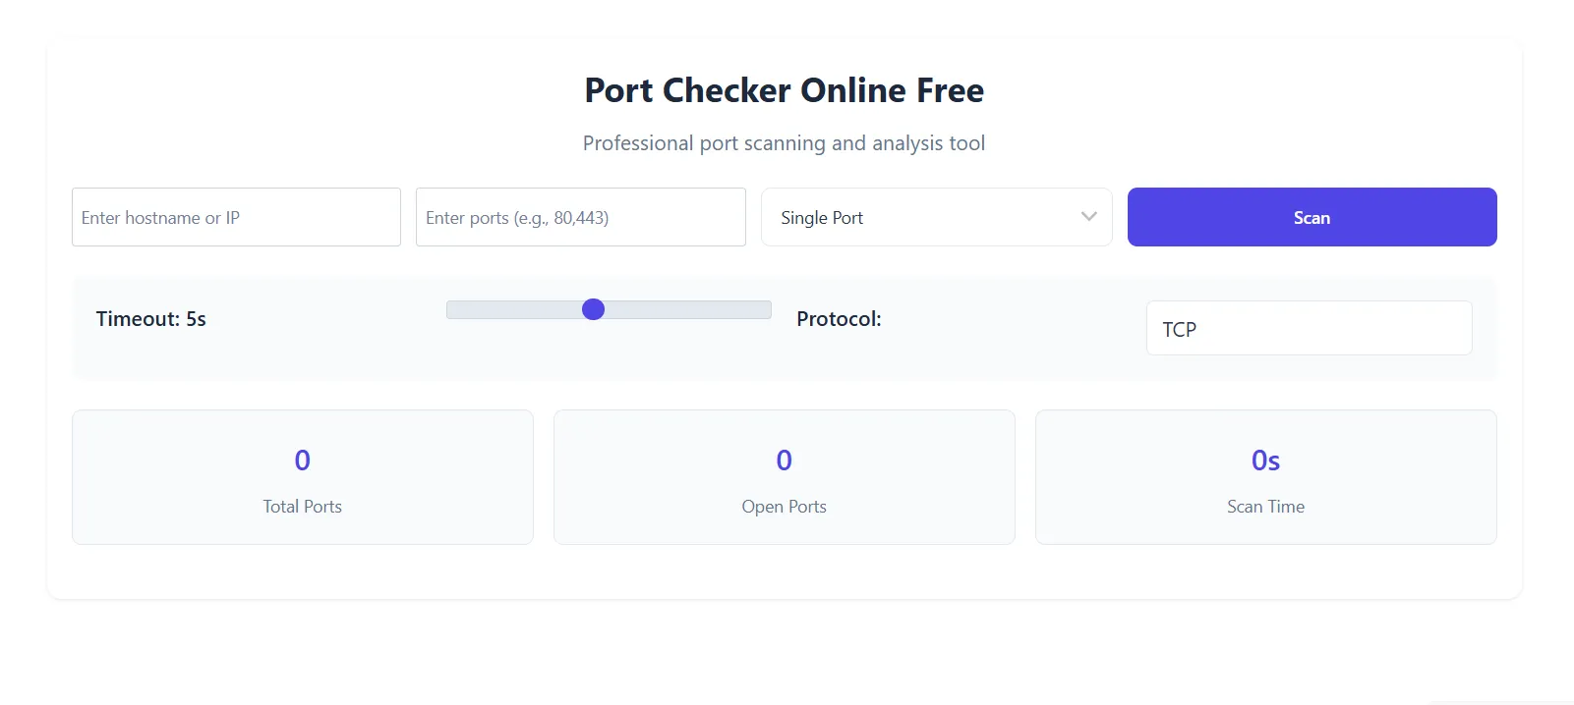
Task: Click the Scan button
Action: pyautogui.click(x=1312, y=217)
